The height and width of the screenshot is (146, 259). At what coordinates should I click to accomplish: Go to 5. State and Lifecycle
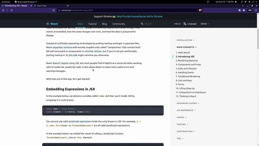(186, 69)
